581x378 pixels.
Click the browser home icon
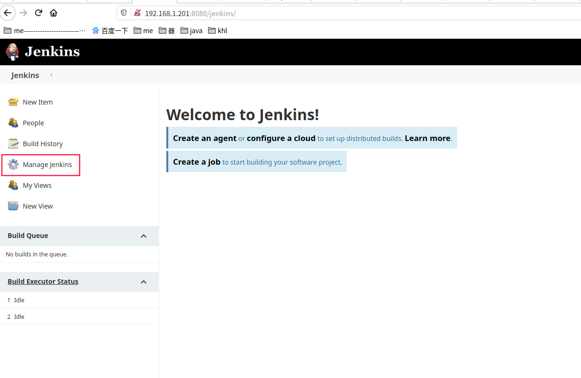[x=54, y=13]
